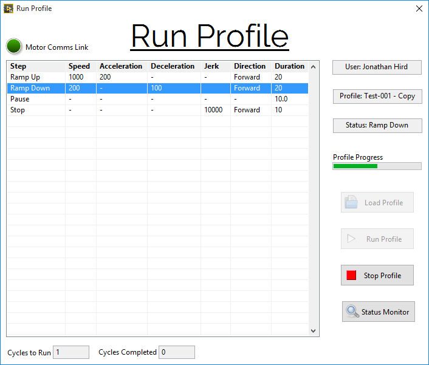
Task: Open the Status Monitor
Action: coord(378,312)
